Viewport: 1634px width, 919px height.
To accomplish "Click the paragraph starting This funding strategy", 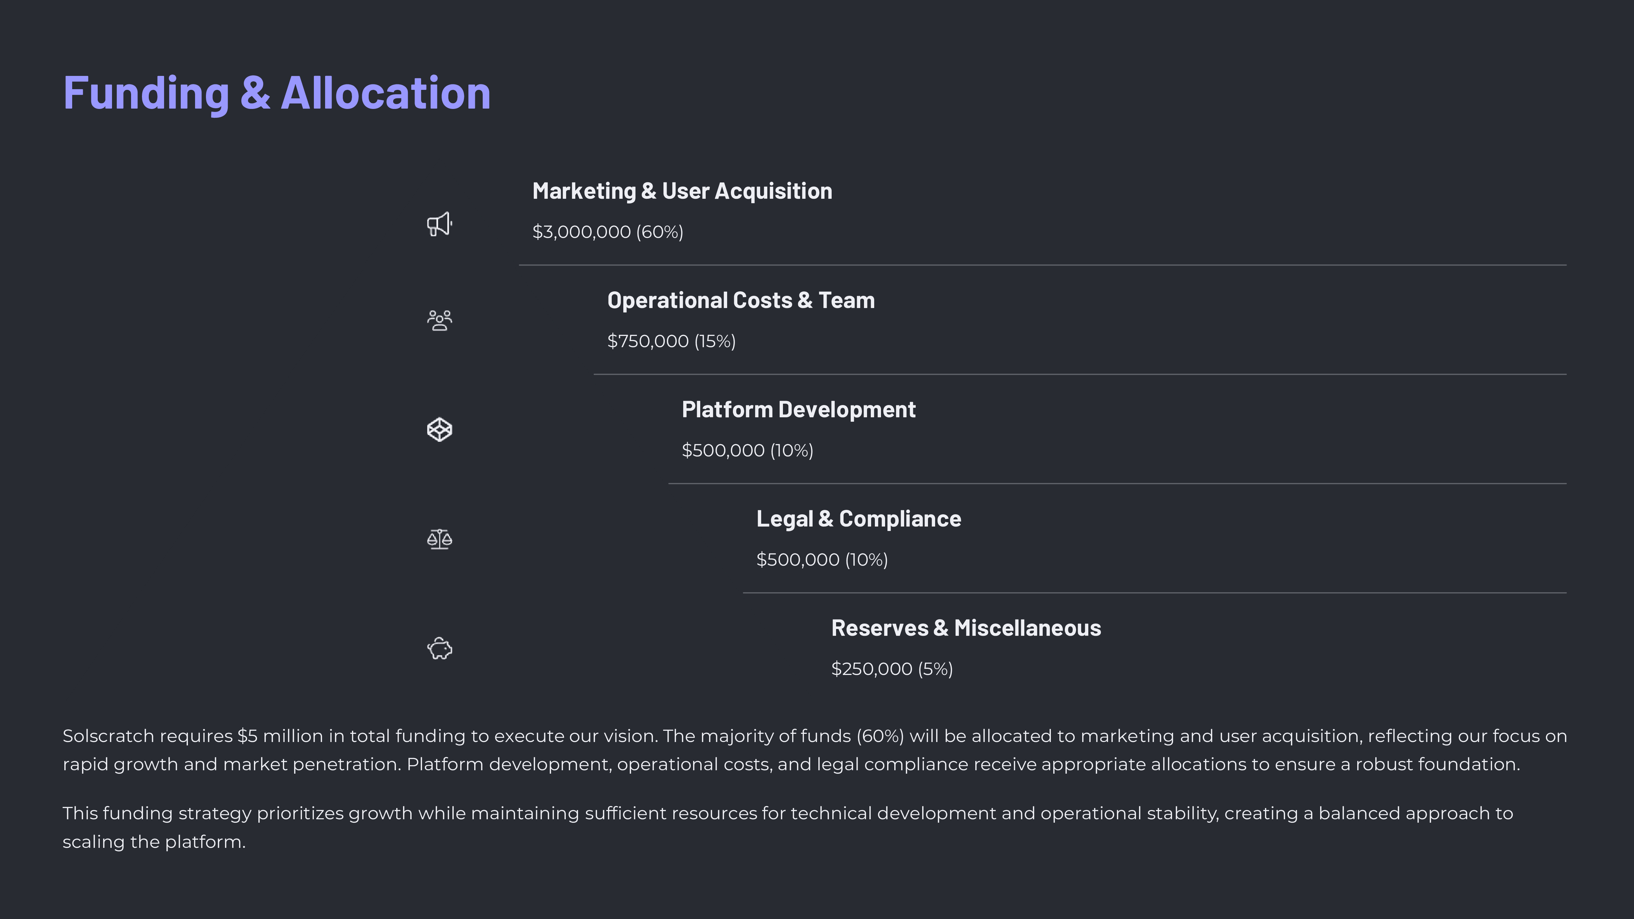I will (788, 827).
